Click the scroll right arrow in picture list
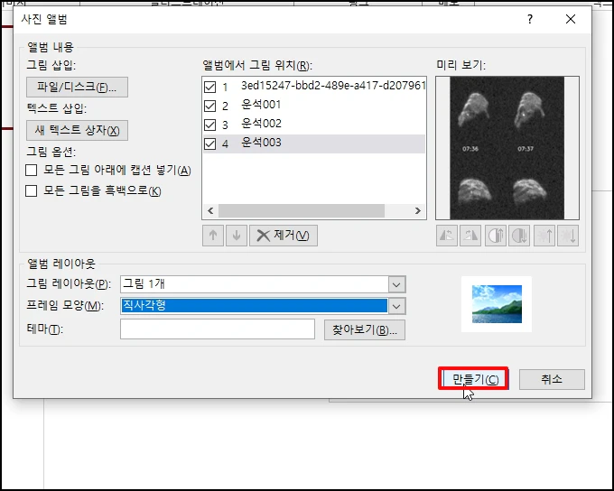 coord(417,210)
